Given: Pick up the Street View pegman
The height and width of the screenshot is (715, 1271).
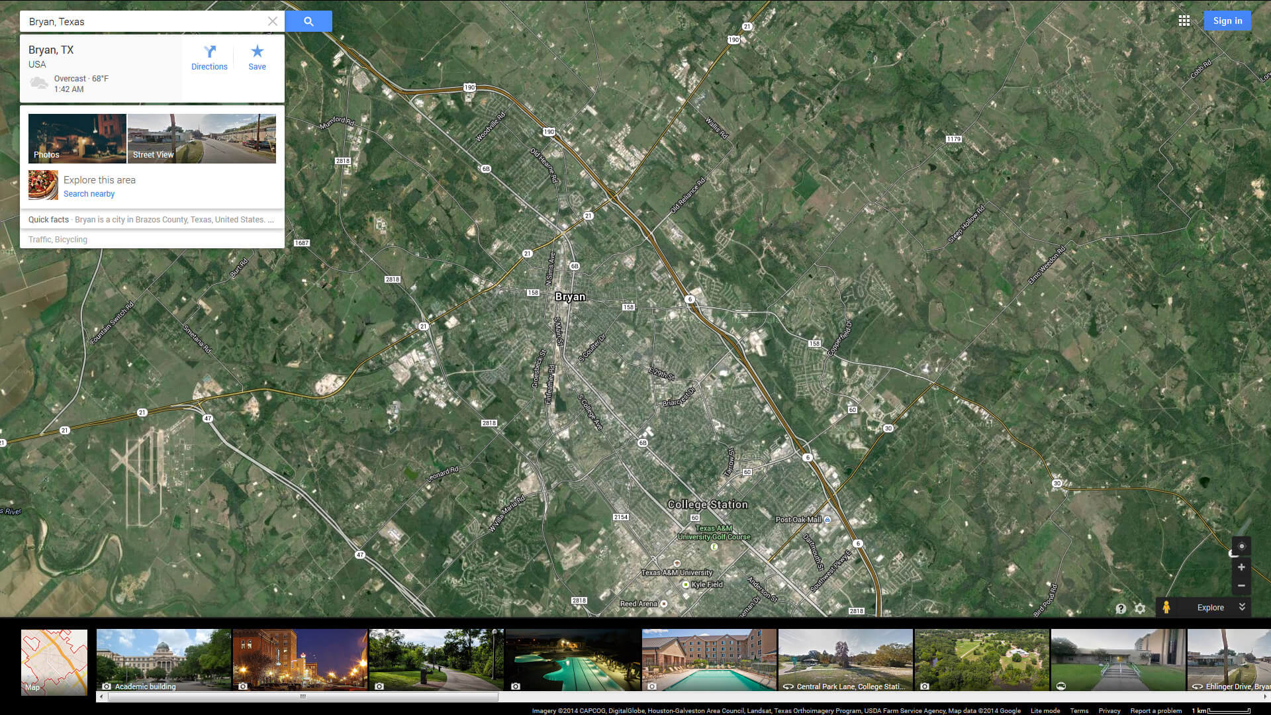Looking at the screenshot, I should 1166,607.
